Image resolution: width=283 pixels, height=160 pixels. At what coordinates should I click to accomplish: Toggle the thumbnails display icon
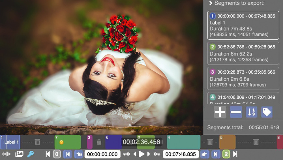click(19, 154)
